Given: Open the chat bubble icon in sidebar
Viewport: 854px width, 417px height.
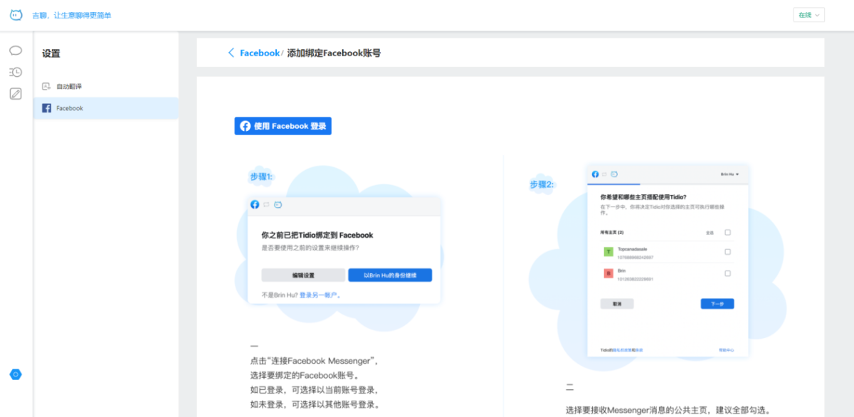Looking at the screenshot, I should point(16,51).
